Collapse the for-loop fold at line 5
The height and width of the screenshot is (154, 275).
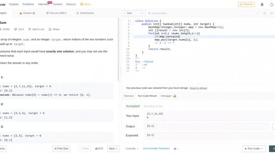point(131,34)
